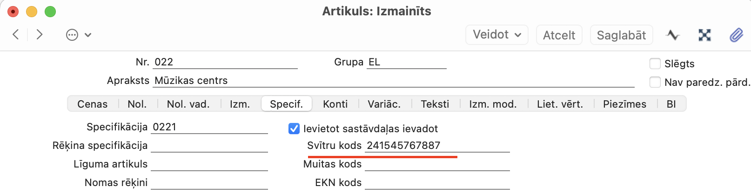Click into the Svītru kods field
Viewport: 751px width, 193px height.
(x=437, y=146)
